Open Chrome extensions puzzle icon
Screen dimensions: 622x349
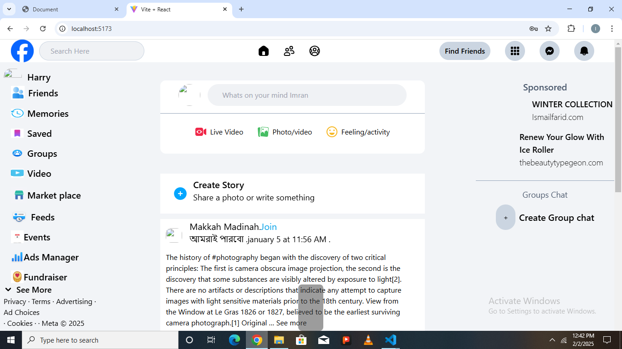pos(571,29)
